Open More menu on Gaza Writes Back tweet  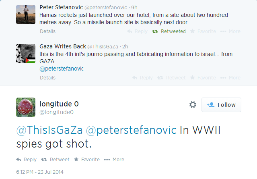click(230, 78)
